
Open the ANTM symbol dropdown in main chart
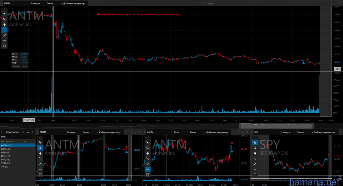pos(16,3)
